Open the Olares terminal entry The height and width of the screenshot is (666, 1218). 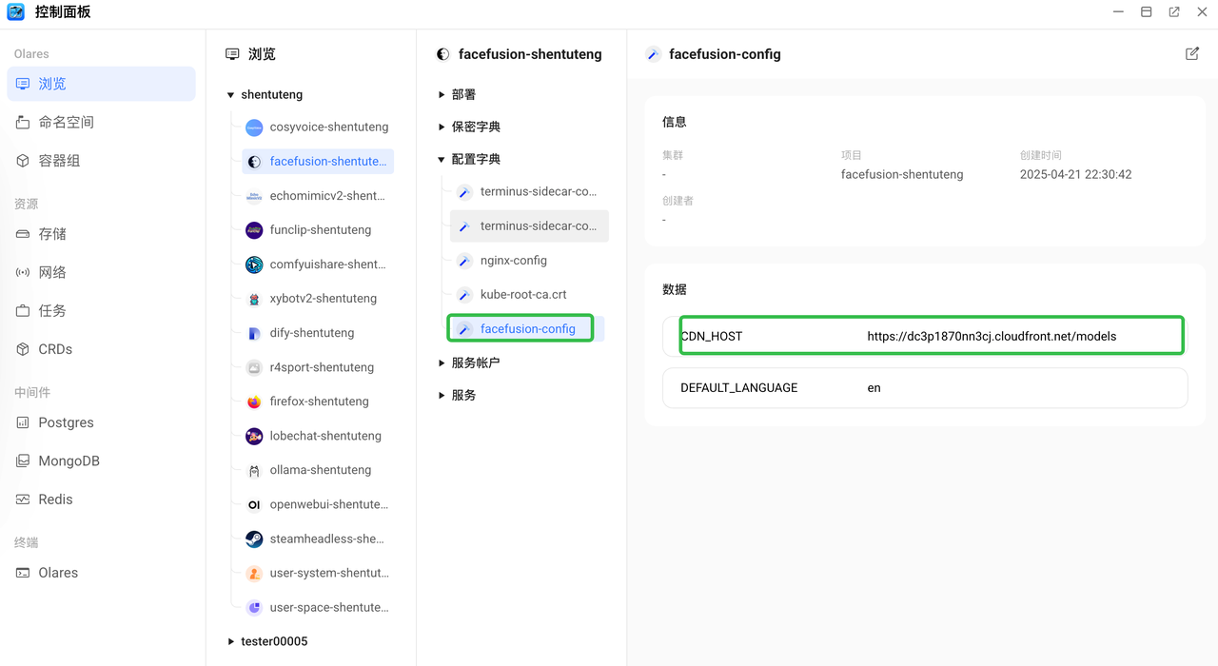click(58, 573)
